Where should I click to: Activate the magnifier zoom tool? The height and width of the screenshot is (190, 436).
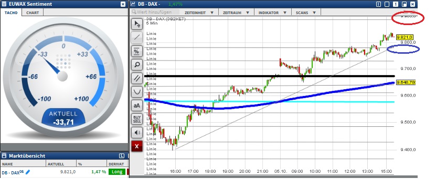click(x=137, y=64)
